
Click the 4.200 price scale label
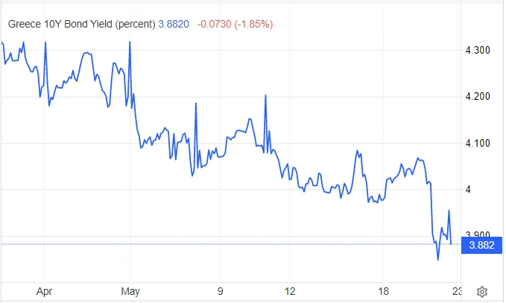(x=476, y=97)
